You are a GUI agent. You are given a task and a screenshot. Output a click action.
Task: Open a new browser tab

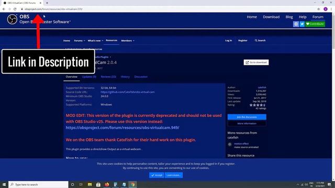47,3
